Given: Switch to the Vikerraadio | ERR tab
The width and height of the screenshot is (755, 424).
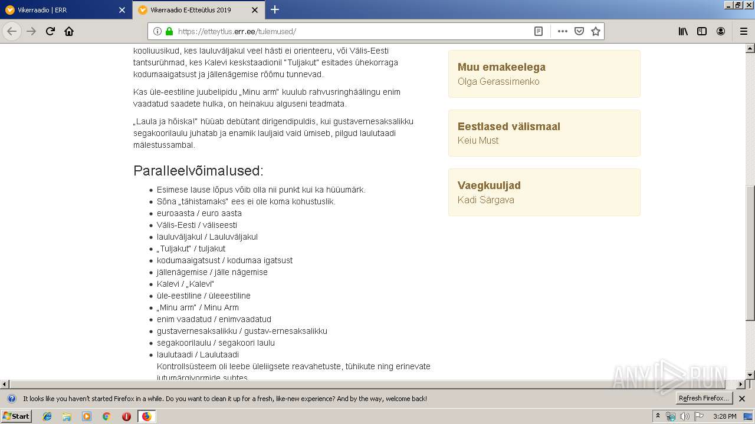Looking at the screenshot, I should coord(65,10).
